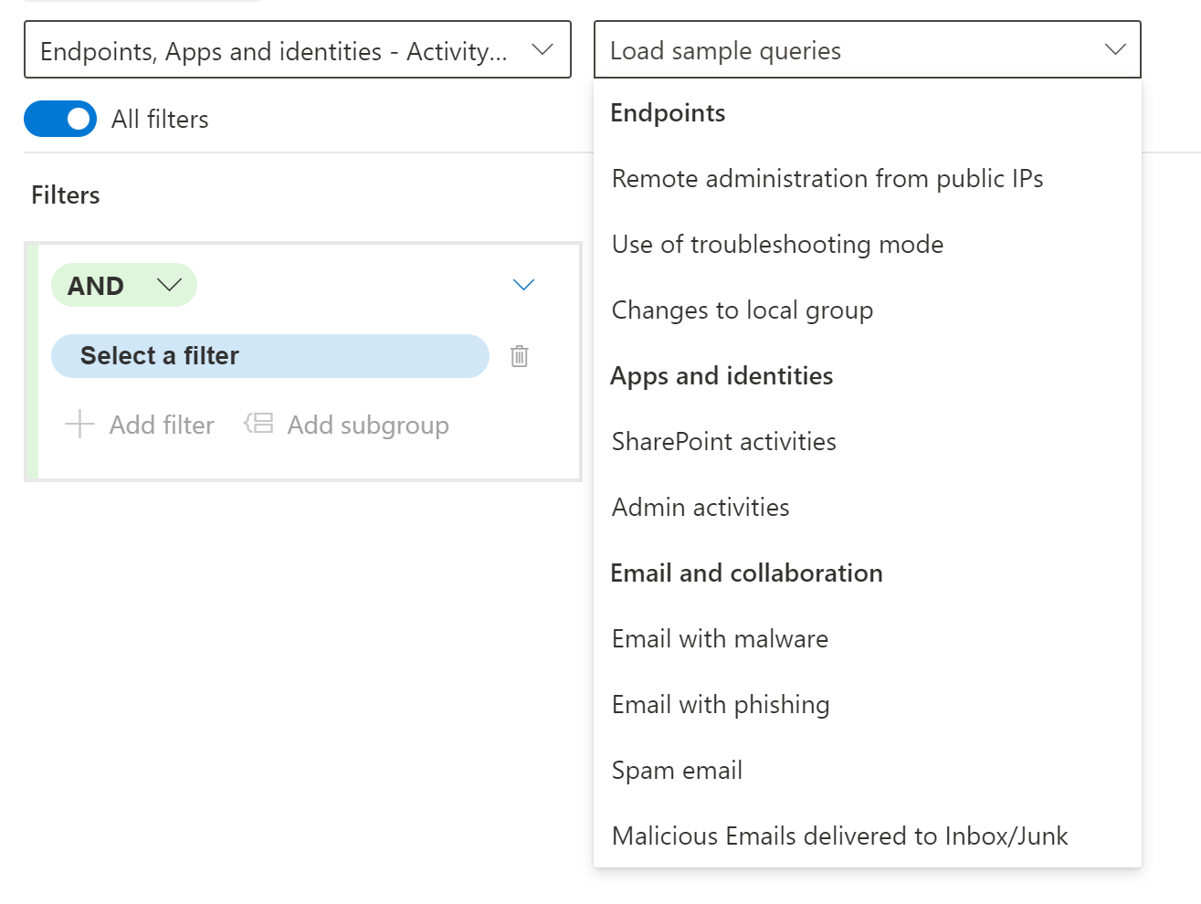Pick the SharePoint activities sample query
This screenshot has width=1201, height=904.
pos(723,442)
